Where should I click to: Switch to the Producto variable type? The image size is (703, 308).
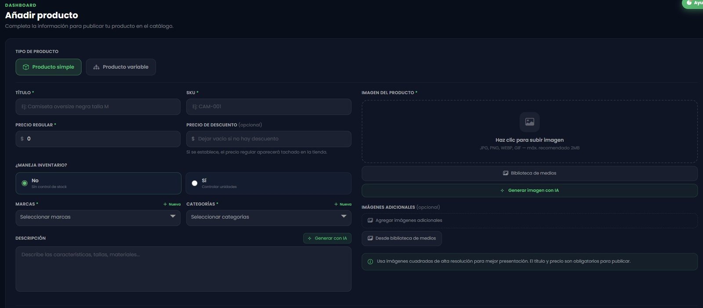point(121,67)
